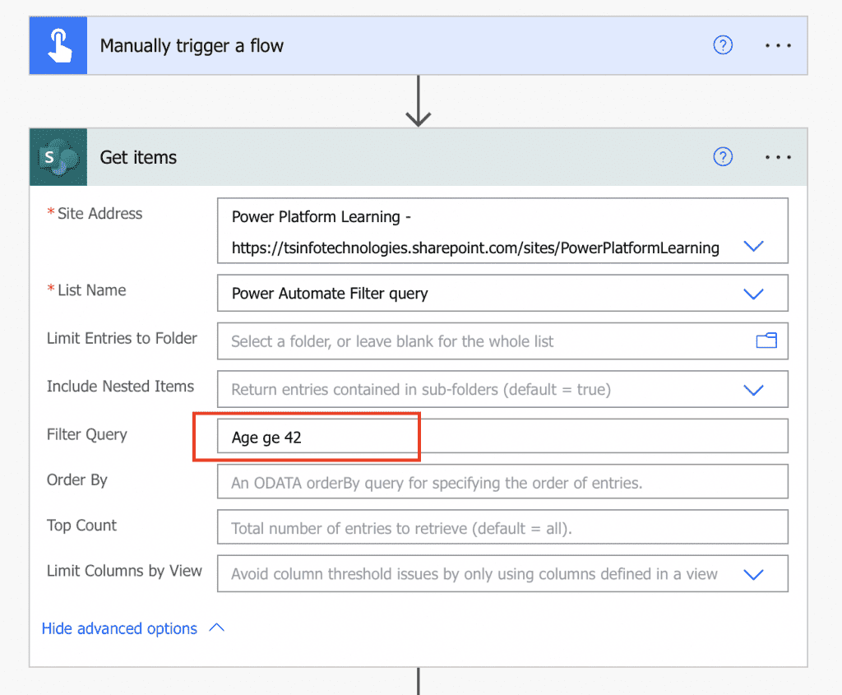
Task: Open the Site Address dropdown
Action: coord(754,245)
